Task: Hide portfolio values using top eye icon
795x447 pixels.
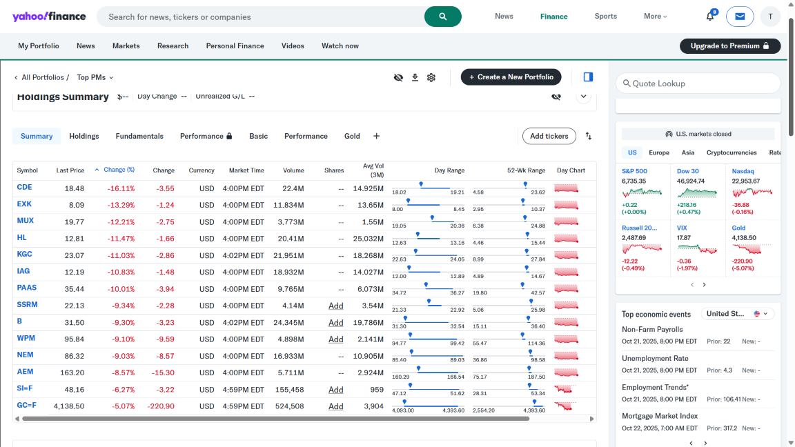Action: [398, 77]
